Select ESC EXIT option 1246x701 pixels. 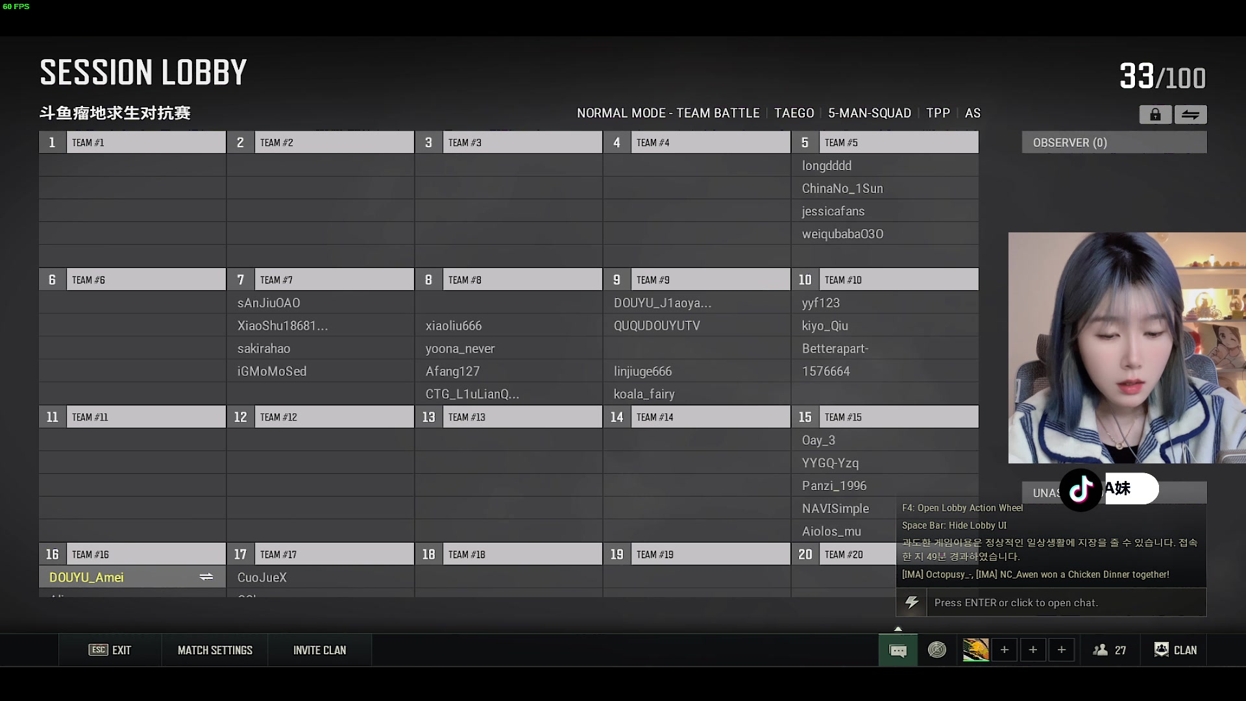click(x=110, y=650)
